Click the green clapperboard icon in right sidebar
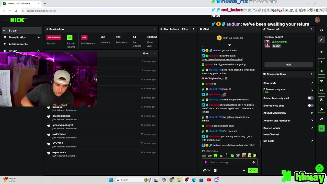 (321, 128)
